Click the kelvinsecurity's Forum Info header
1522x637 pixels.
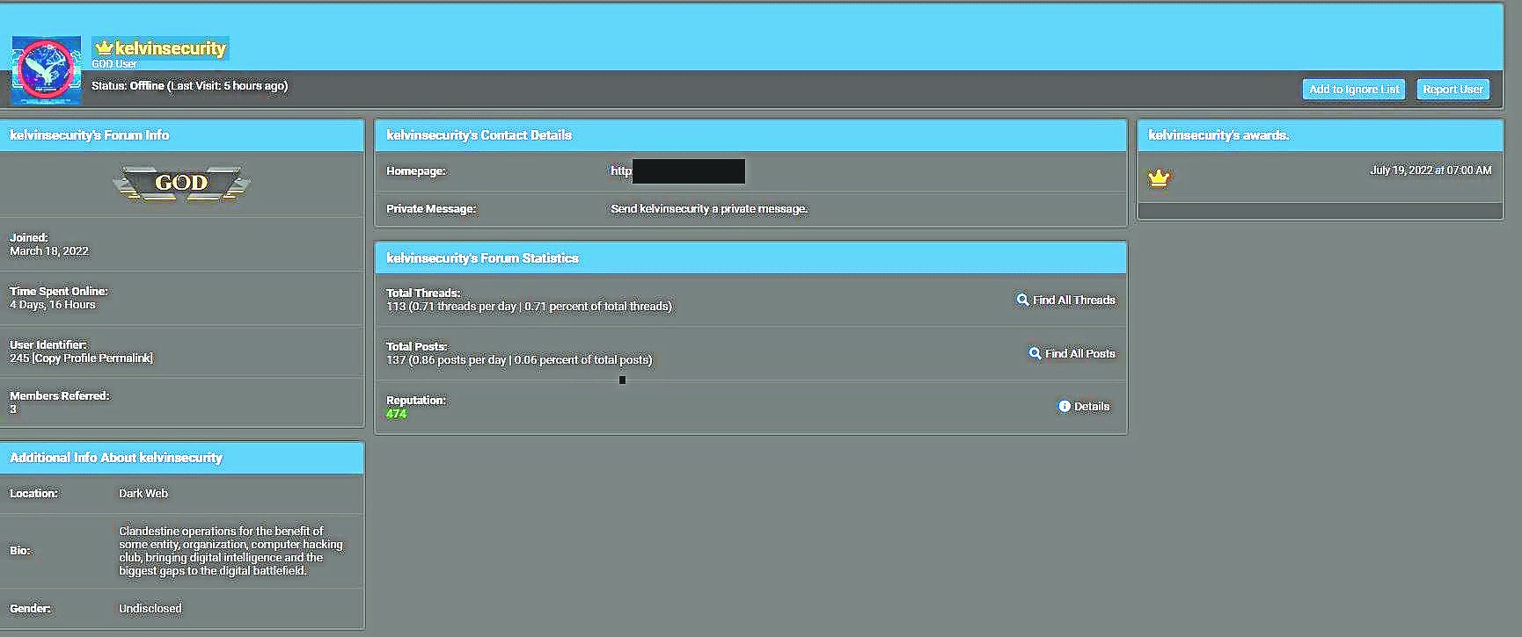[x=90, y=135]
